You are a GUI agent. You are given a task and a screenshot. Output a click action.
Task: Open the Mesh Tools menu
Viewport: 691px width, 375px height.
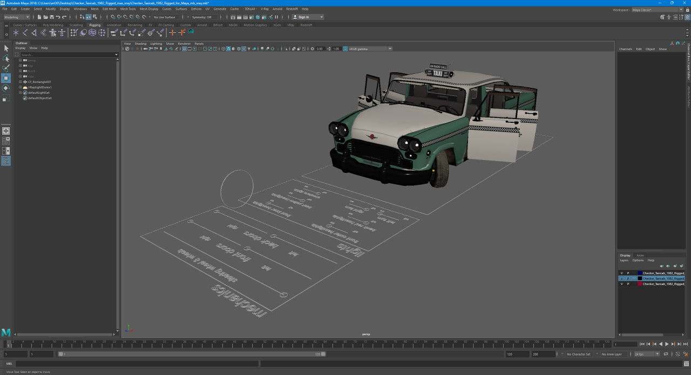(x=128, y=9)
